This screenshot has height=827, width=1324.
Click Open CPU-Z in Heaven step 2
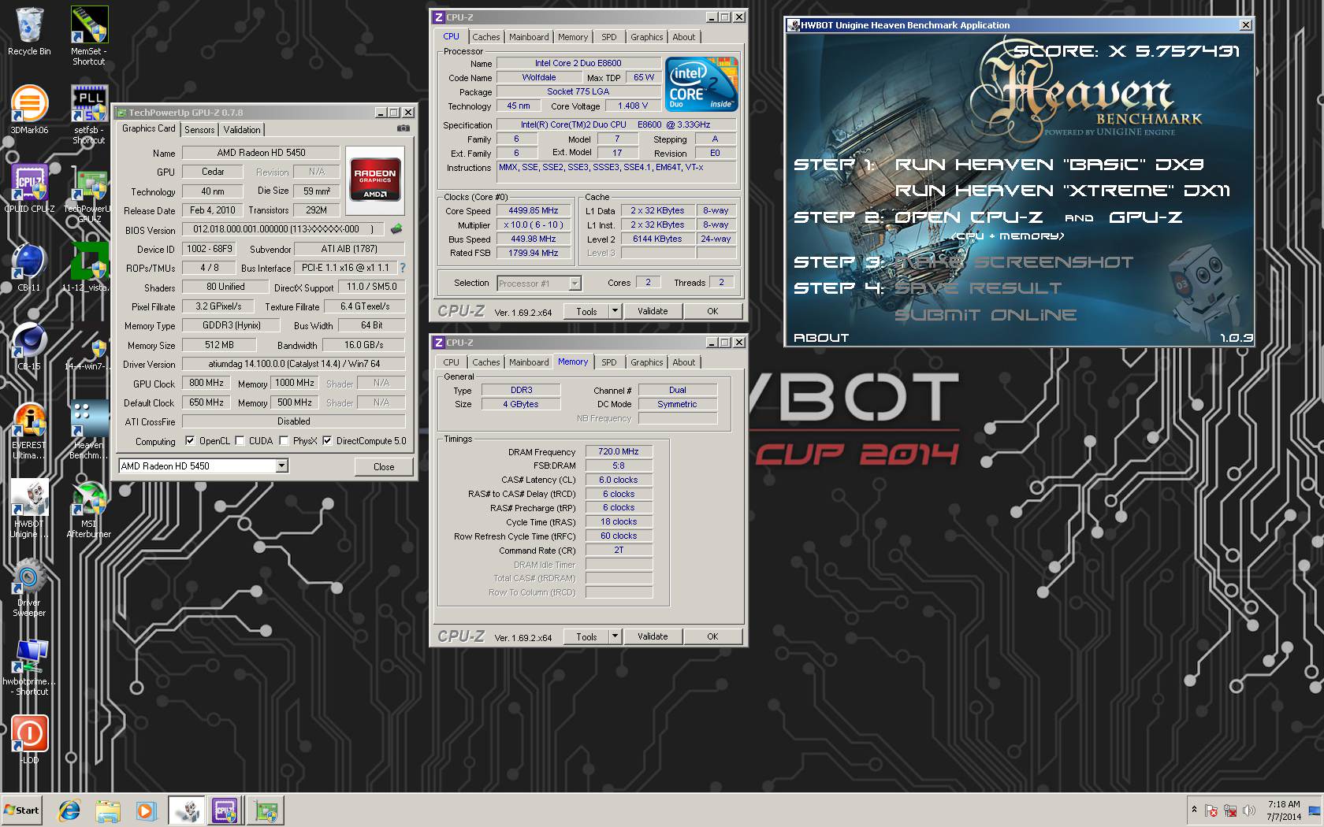pyautogui.click(x=969, y=217)
